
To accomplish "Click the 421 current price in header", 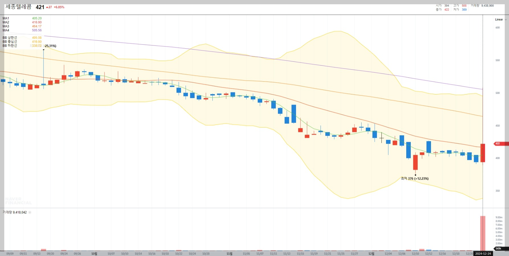I will point(40,7).
